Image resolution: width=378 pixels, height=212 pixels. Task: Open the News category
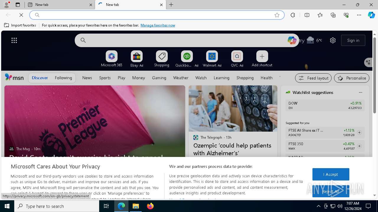87,78
